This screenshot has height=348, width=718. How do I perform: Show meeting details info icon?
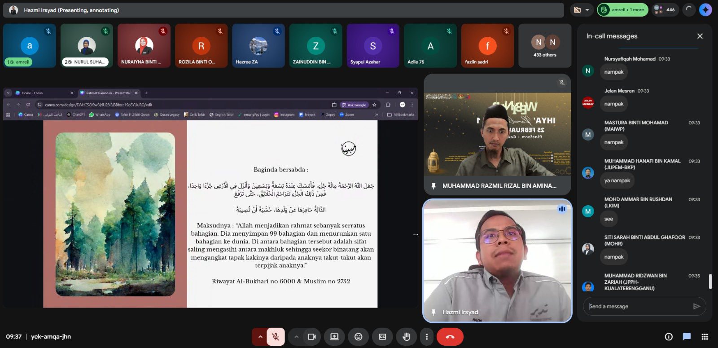click(669, 337)
